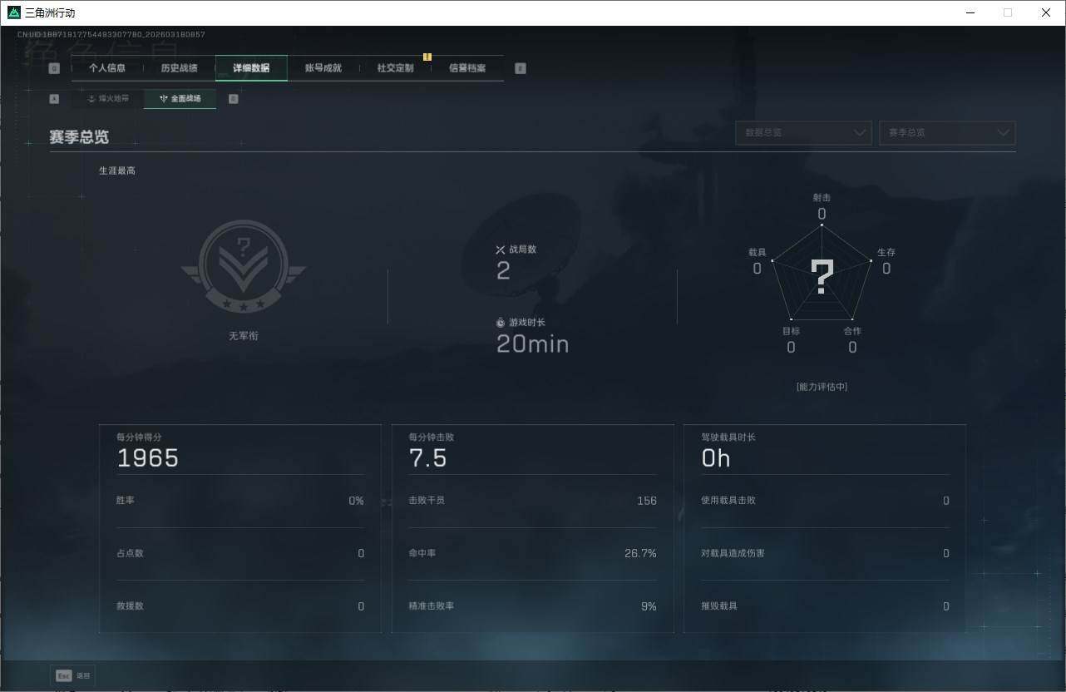The image size is (1066, 692).
Task: Expand the 数据总览 dropdown
Action: [x=803, y=132]
